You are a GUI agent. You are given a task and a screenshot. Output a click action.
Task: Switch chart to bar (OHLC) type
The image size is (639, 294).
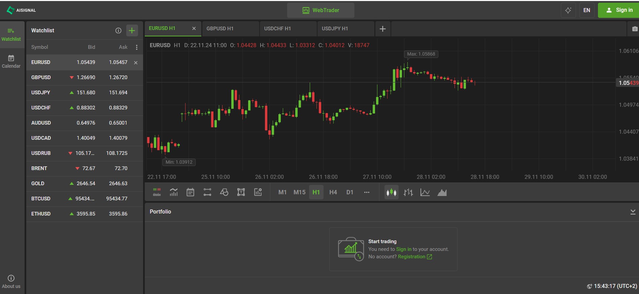pos(408,192)
